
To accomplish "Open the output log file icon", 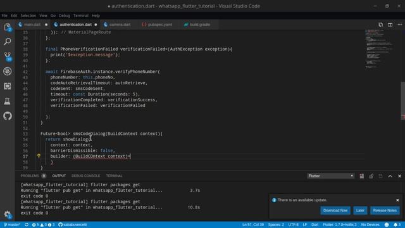I will click(380, 176).
